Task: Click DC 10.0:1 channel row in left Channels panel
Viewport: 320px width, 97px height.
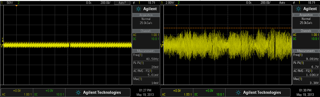Action: point(146,39)
